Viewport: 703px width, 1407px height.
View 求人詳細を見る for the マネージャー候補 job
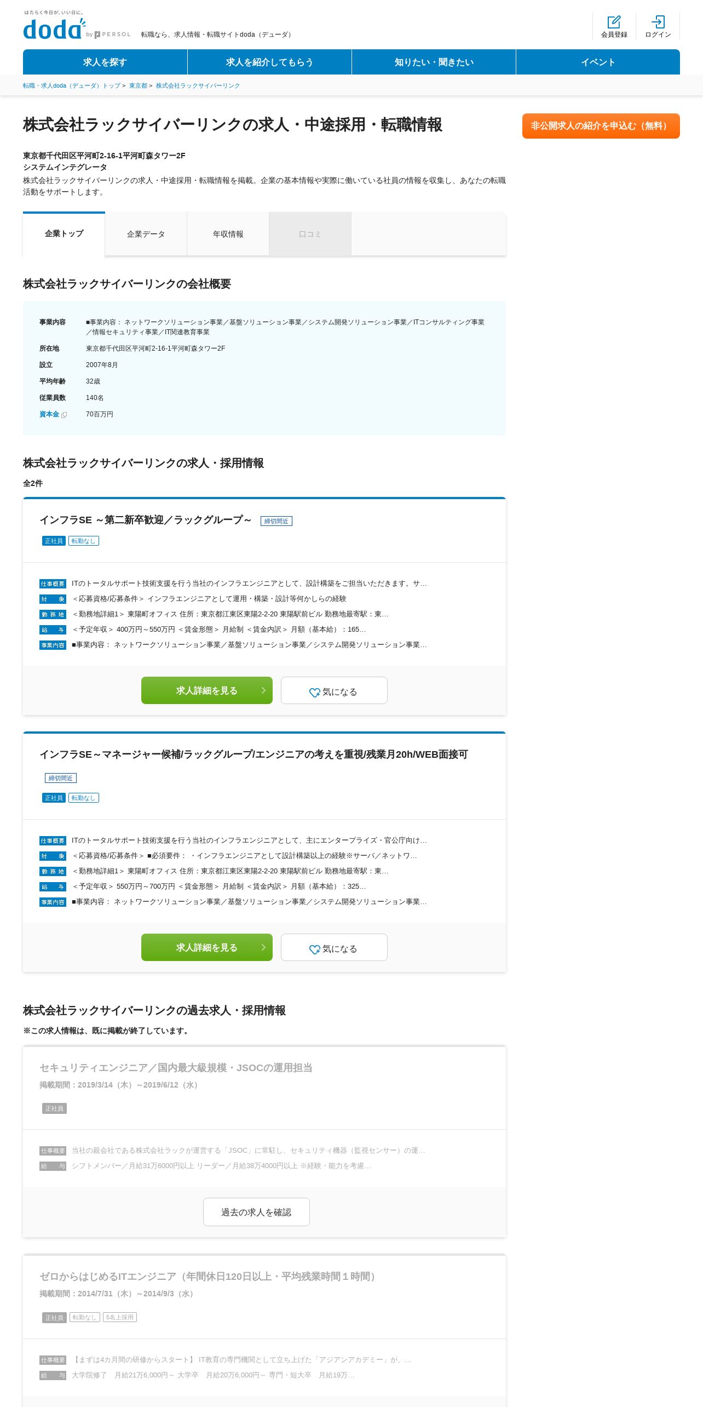coord(207,947)
